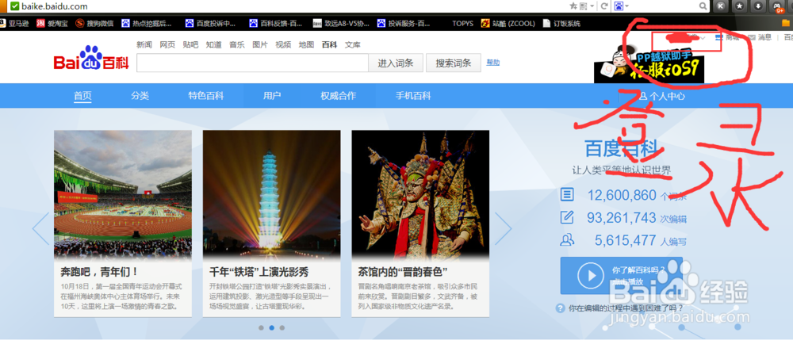Open the stadium 奔跑吧，青年们 card image
This screenshot has height=344, width=793.
pos(123,194)
